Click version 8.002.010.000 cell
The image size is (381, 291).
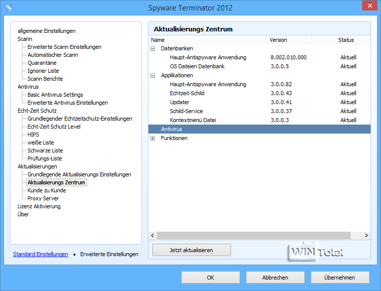pyautogui.click(x=288, y=57)
